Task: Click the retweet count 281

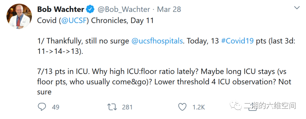Action: click(x=127, y=107)
